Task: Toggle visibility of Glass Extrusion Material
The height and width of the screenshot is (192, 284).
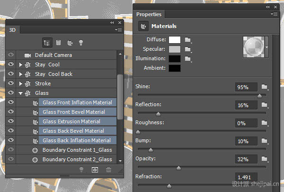Action: tap(11, 121)
